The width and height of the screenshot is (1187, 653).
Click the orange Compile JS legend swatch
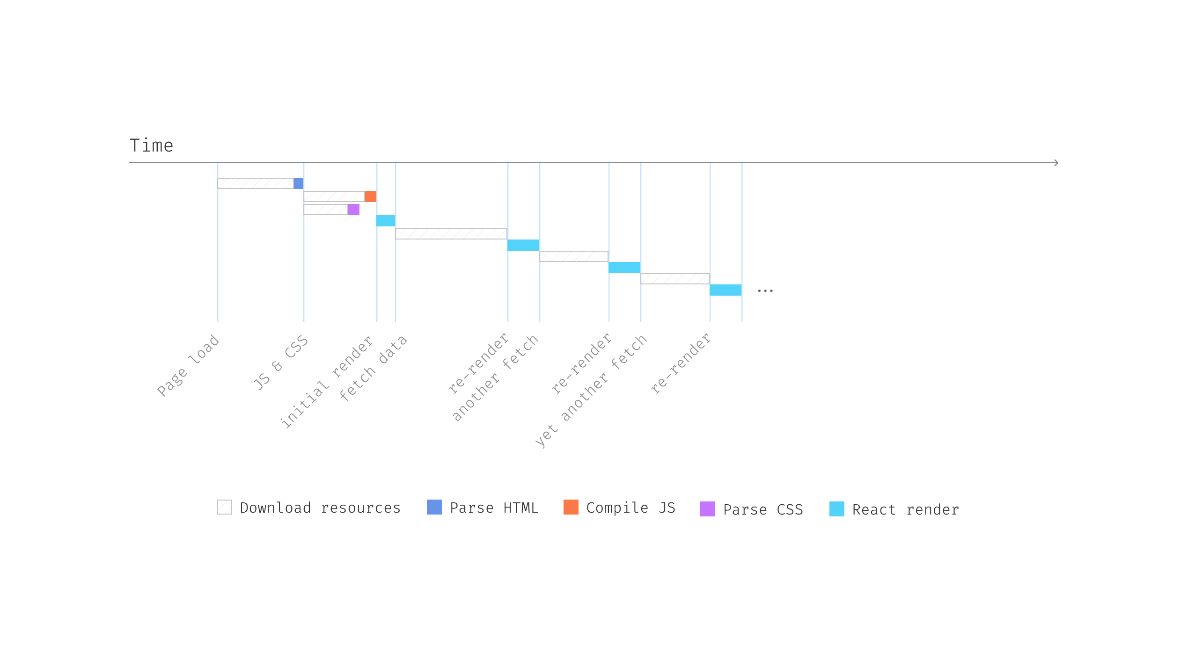click(x=571, y=507)
